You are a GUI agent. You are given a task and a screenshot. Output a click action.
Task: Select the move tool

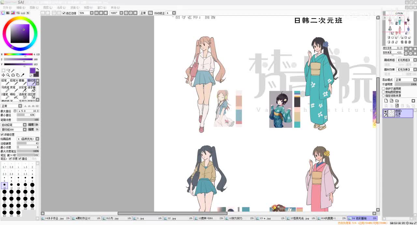[3, 75]
